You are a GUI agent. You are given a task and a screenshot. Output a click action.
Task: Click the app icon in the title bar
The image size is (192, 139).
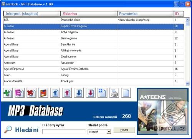click(x=3, y=4)
